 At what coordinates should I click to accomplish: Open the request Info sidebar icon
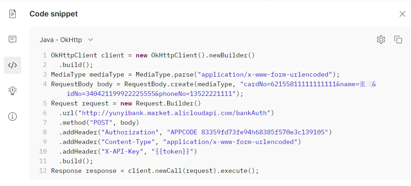pyautogui.click(x=12, y=117)
